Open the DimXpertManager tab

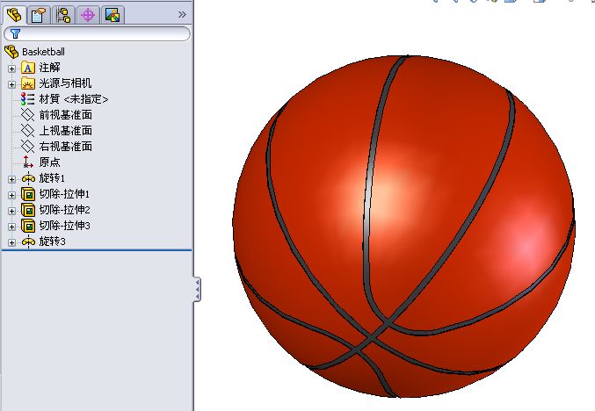(x=88, y=15)
